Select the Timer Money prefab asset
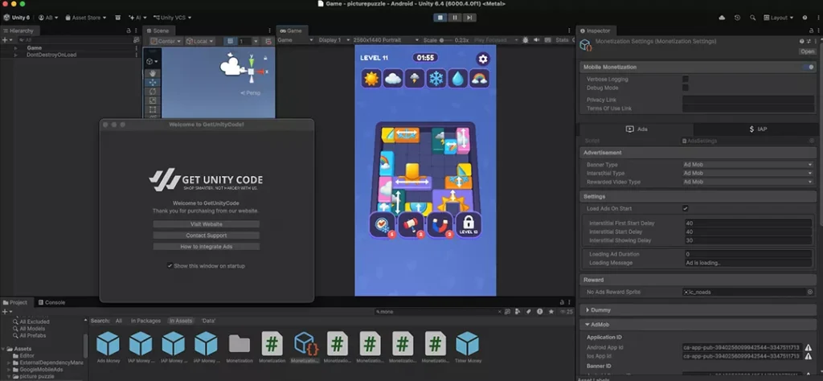Screen dimensions: 823x381 (x=467, y=347)
